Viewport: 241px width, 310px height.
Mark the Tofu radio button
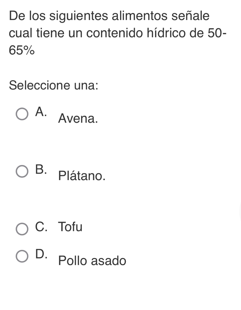tap(22, 229)
